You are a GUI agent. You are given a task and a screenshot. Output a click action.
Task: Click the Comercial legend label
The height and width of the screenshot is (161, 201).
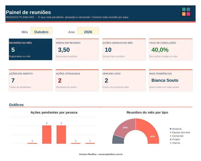[x=178, y=136]
